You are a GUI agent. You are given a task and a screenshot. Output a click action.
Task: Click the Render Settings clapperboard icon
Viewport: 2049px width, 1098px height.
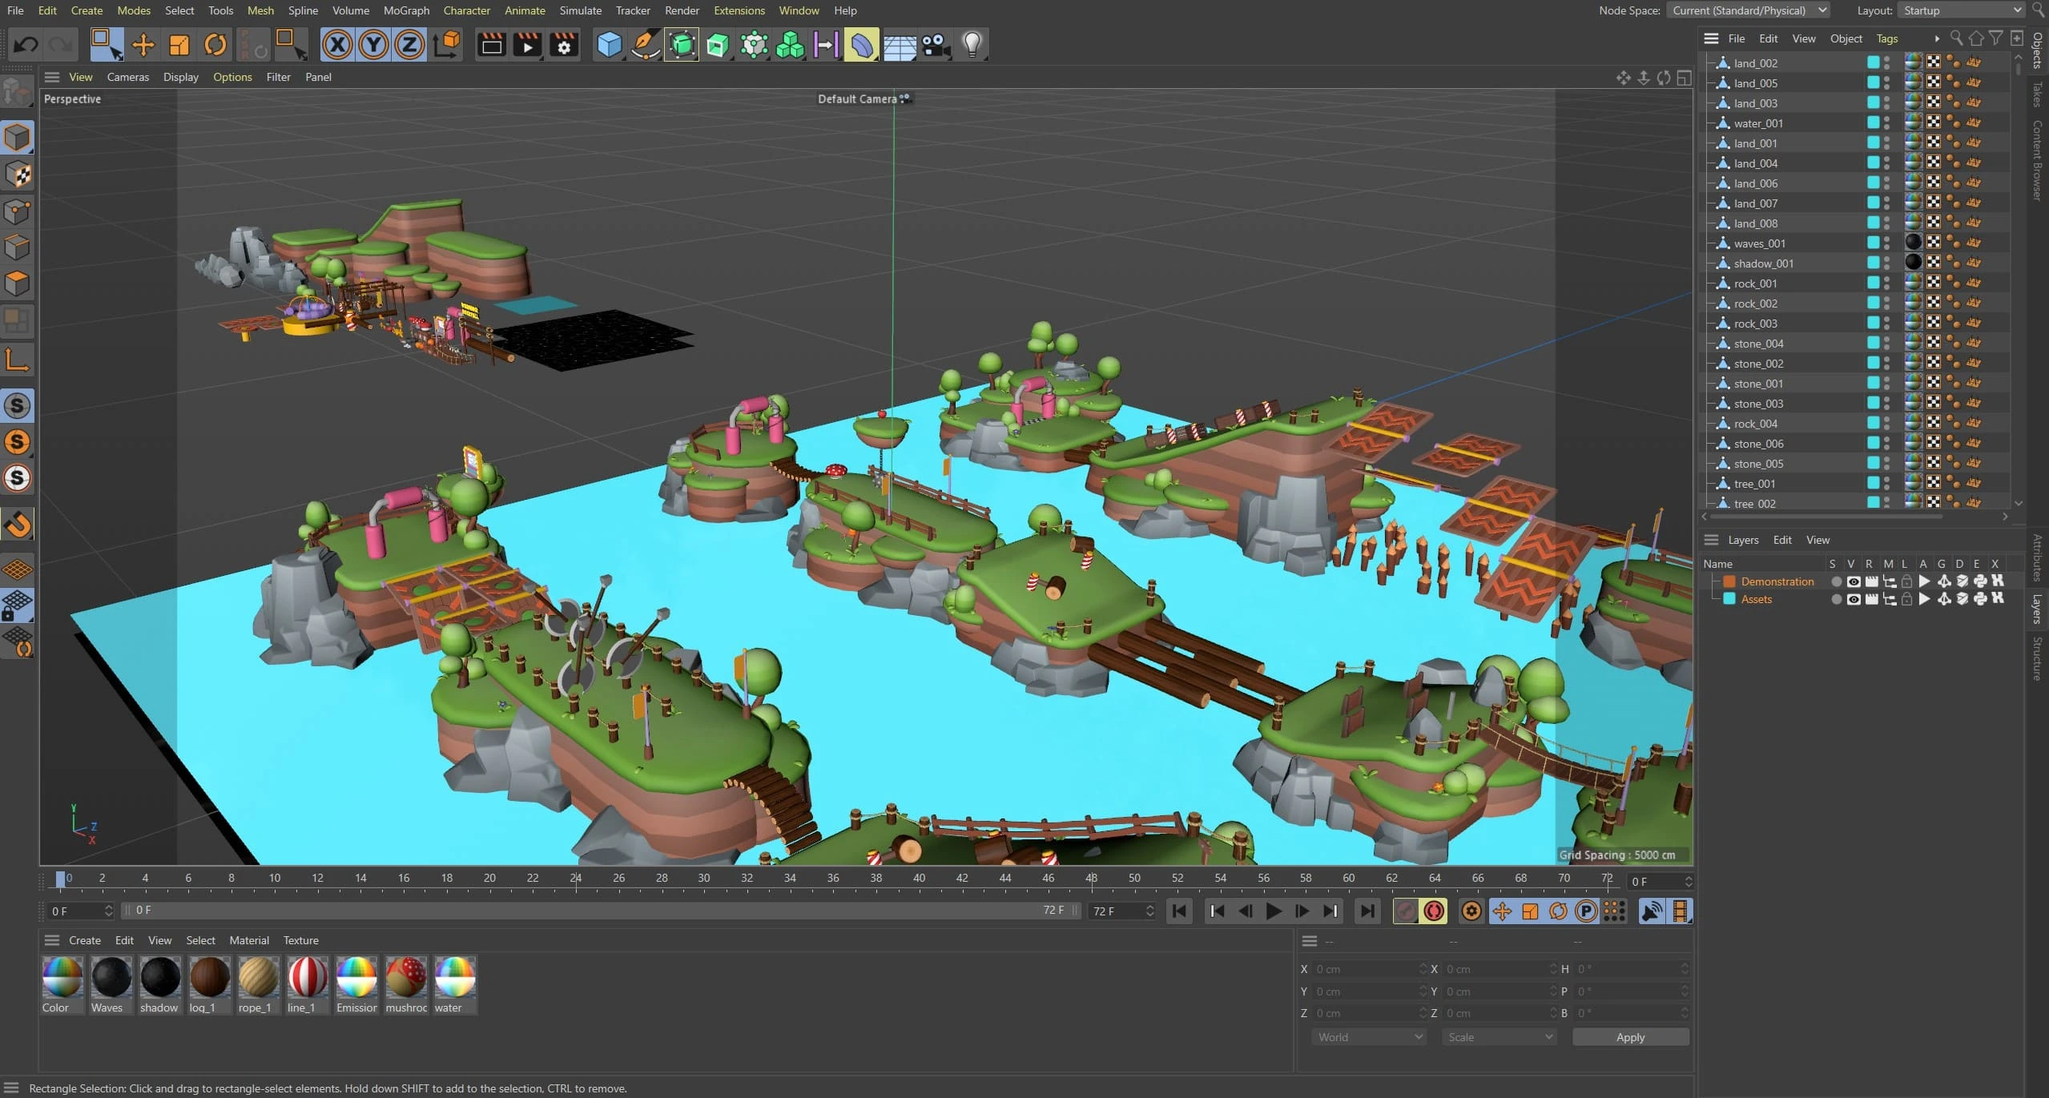coord(564,45)
